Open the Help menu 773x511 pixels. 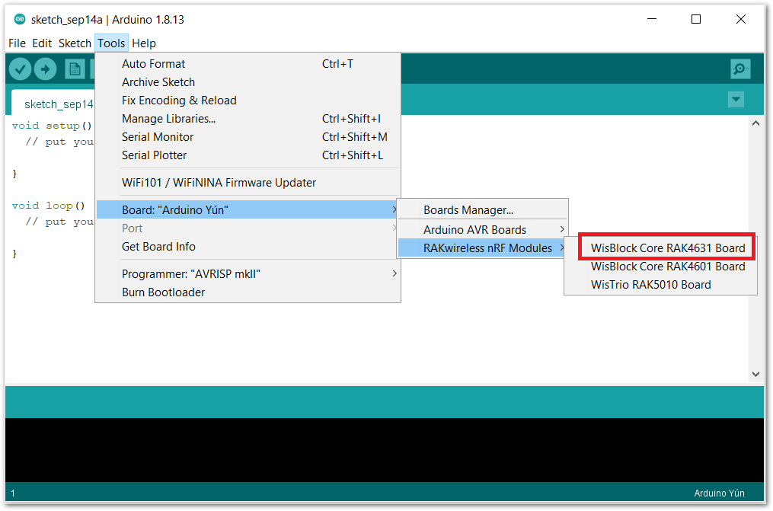(x=144, y=43)
